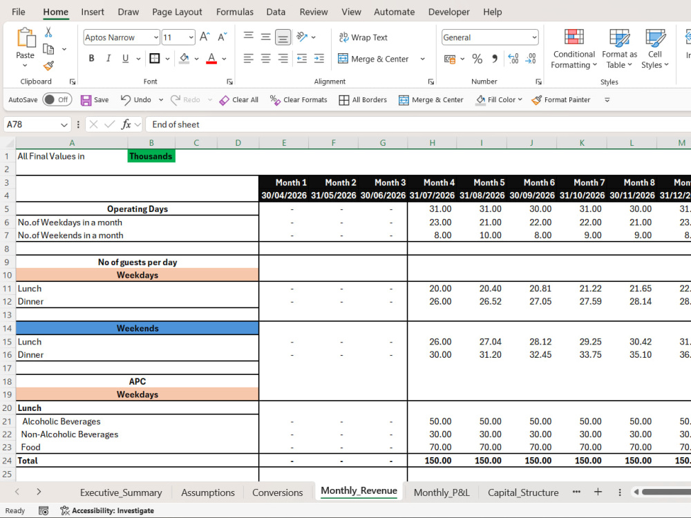Open the General number format dropdown
The image size is (691, 518).
pos(534,37)
